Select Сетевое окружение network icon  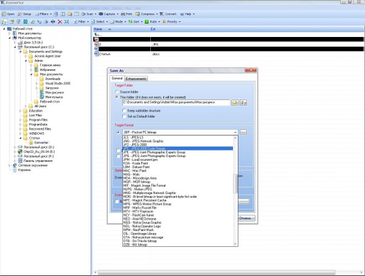33,165
